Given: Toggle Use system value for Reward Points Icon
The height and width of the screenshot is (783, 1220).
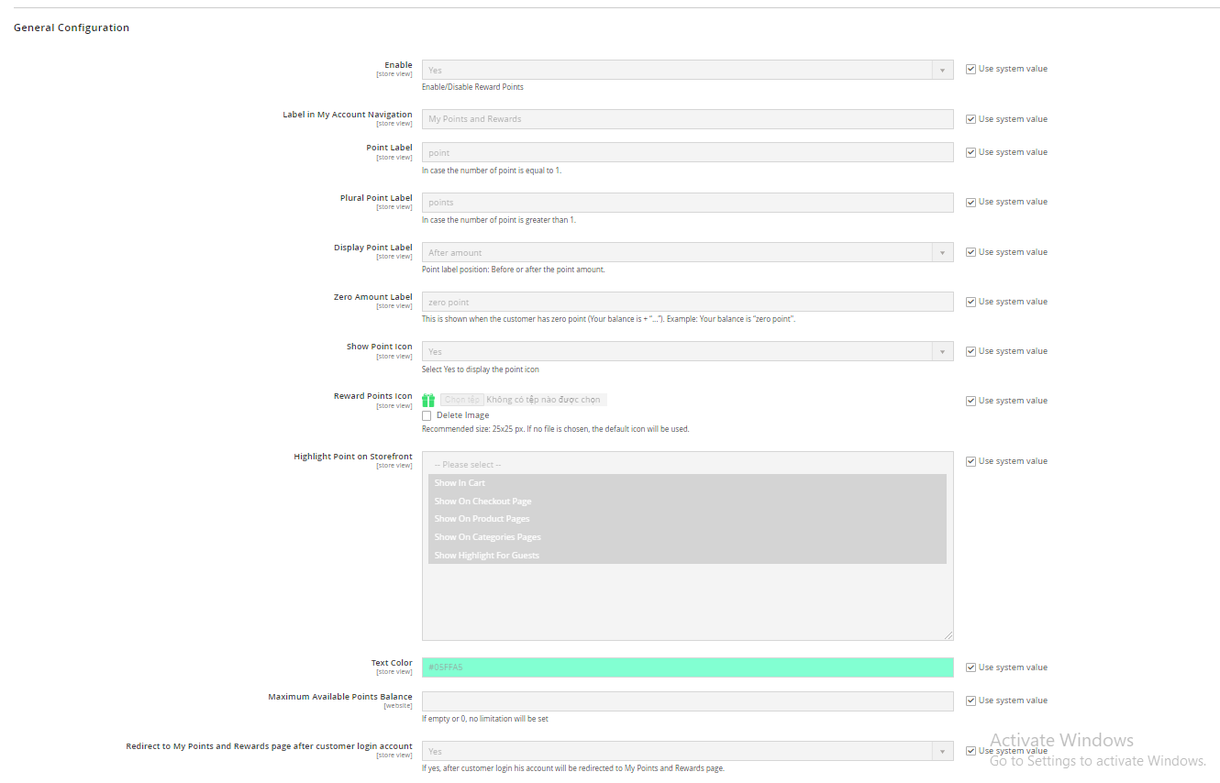Looking at the screenshot, I should (x=970, y=401).
